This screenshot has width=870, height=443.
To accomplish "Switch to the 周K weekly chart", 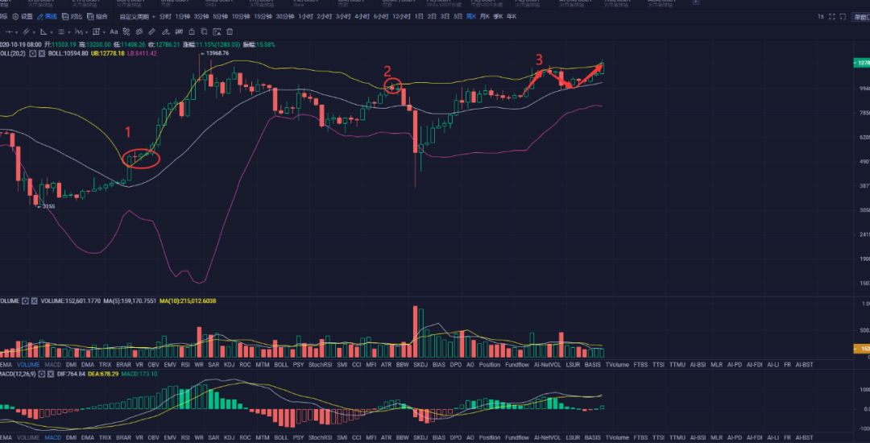I will click(470, 16).
